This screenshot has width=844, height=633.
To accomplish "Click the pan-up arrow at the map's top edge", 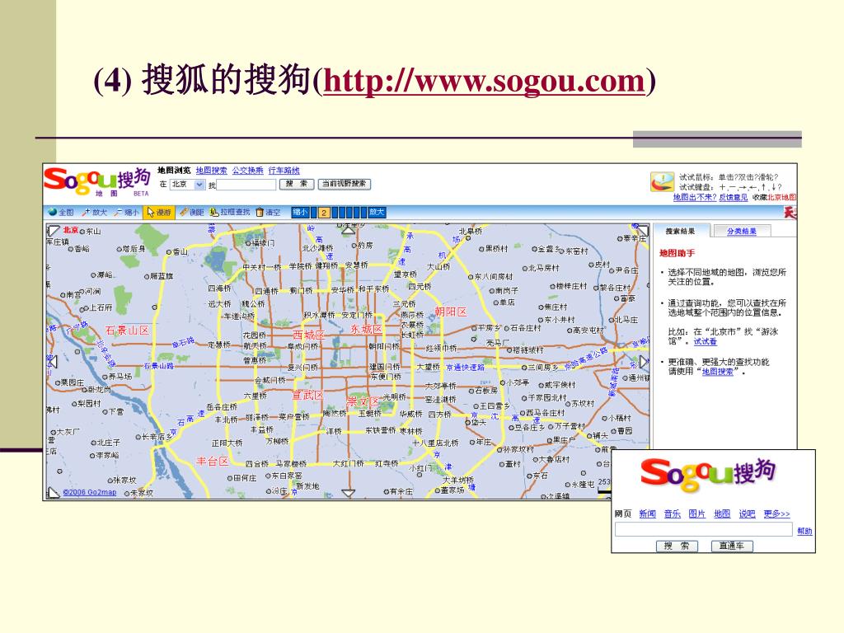I will click(x=349, y=231).
